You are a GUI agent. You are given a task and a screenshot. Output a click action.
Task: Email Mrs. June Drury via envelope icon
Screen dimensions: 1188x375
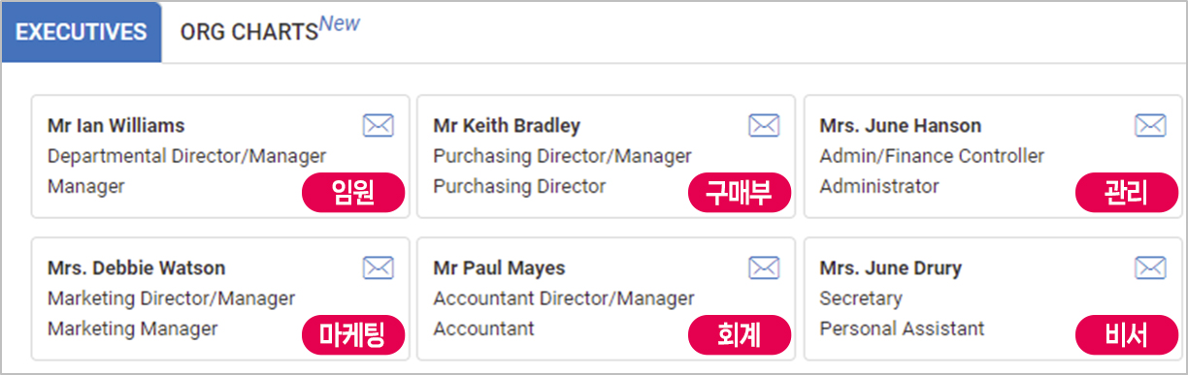(1150, 267)
